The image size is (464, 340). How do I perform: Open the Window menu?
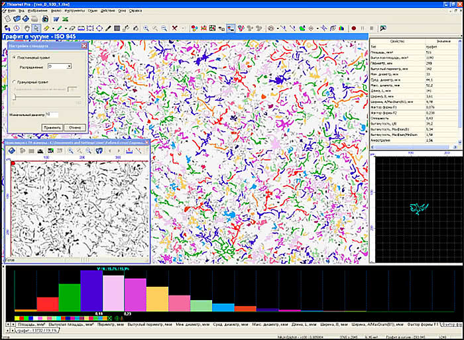point(122,11)
